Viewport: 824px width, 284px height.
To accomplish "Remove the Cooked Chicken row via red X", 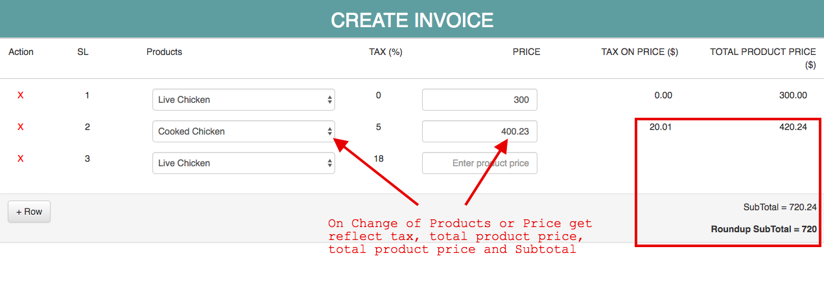I will (x=20, y=127).
